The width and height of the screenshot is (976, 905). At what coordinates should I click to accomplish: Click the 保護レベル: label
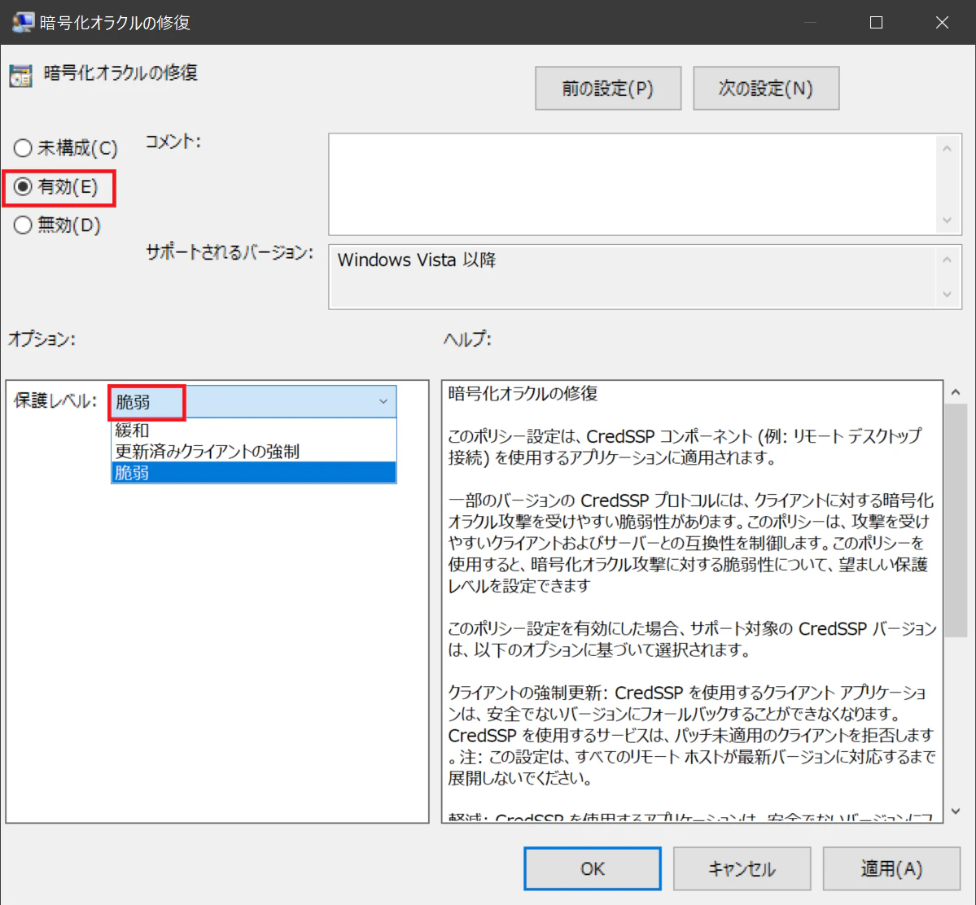click(x=56, y=401)
